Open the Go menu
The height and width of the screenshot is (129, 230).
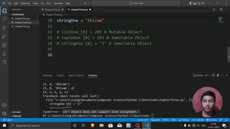42,3
